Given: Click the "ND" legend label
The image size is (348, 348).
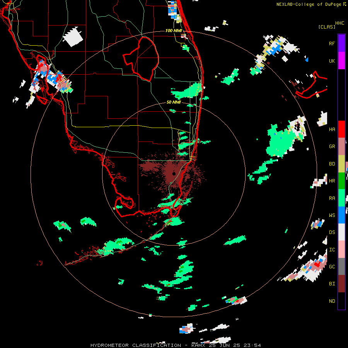Looking at the screenshot, I should (x=332, y=301).
